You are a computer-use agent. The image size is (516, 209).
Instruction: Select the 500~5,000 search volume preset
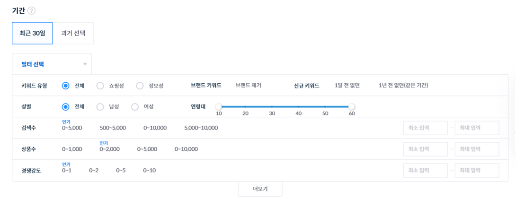coord(113,128)
